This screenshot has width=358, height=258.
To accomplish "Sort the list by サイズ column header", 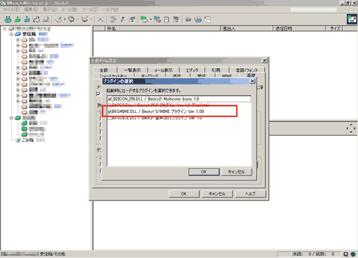I will 334,28.
